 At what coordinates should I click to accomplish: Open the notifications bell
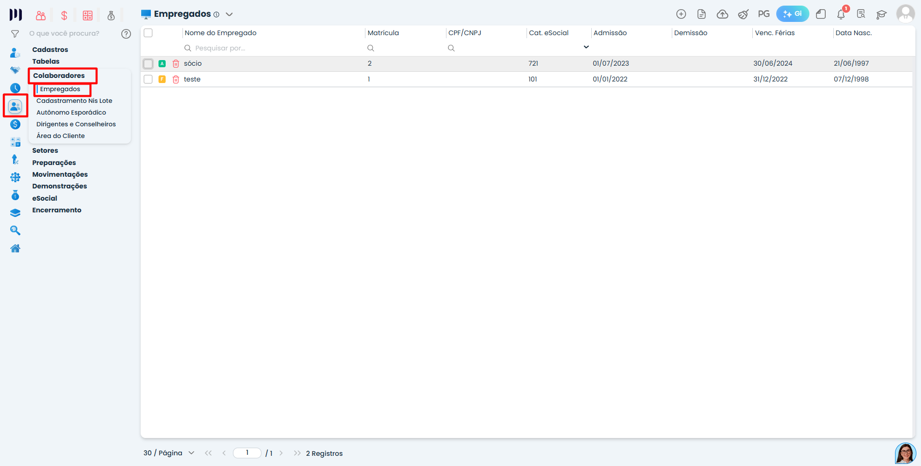pos(841,14)
